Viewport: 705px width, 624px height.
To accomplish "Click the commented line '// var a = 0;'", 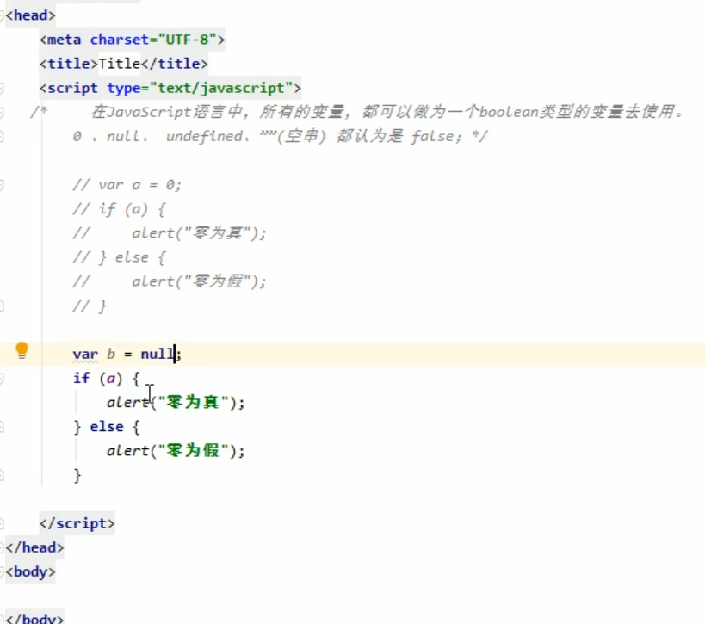I will click(x=127, y=185).
